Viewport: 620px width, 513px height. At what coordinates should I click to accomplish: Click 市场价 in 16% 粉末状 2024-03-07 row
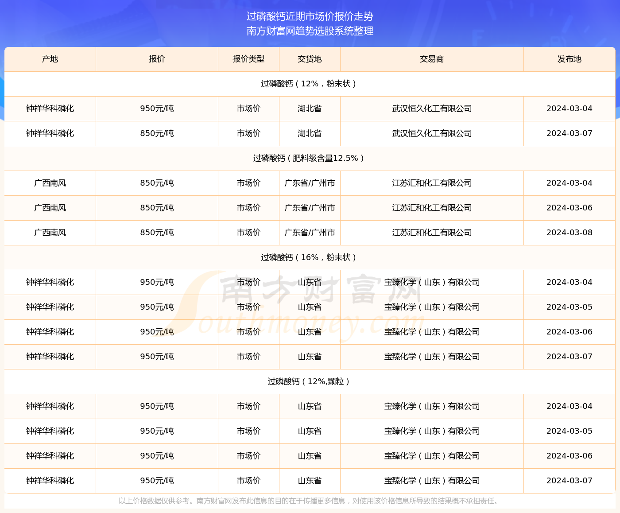click(248, 357)
